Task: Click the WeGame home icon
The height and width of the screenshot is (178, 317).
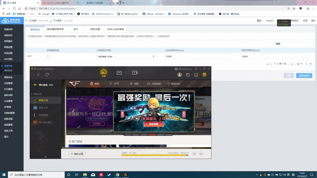Action: coord(104,72)
